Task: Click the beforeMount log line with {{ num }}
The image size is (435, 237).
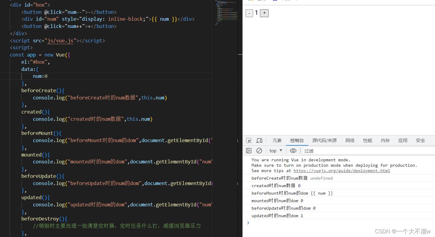Action: (339, 193)
